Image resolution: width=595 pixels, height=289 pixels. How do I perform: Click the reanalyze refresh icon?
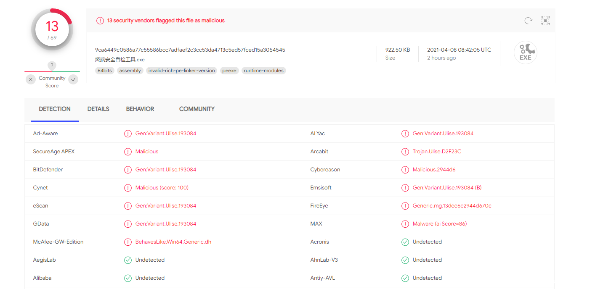click(528, 21)
